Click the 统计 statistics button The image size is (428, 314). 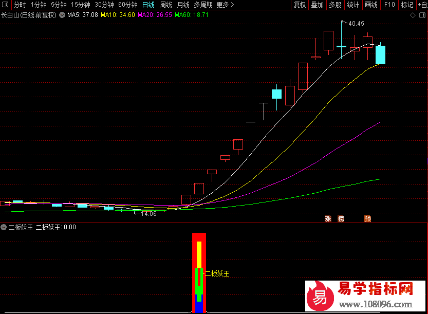click(x=353, y=5)
